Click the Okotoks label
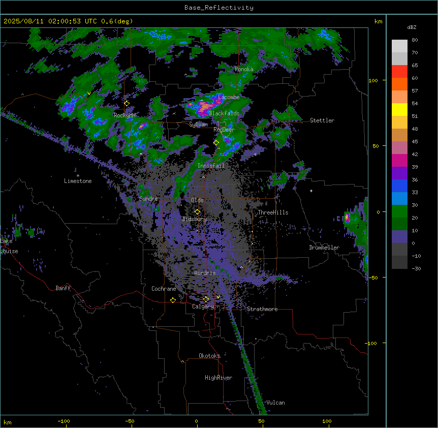The height and width of the screenshot is (428, 438). pyautogui.click(x=209, y=356)
